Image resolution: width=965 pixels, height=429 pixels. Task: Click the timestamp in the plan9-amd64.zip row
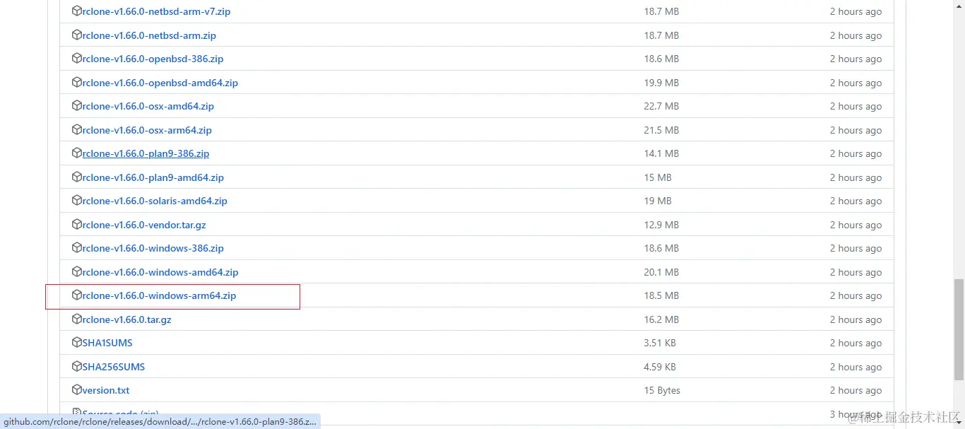click(x=856, y=177)
